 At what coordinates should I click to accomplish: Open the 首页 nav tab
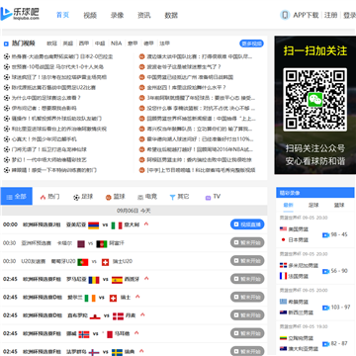pos(62,15)
